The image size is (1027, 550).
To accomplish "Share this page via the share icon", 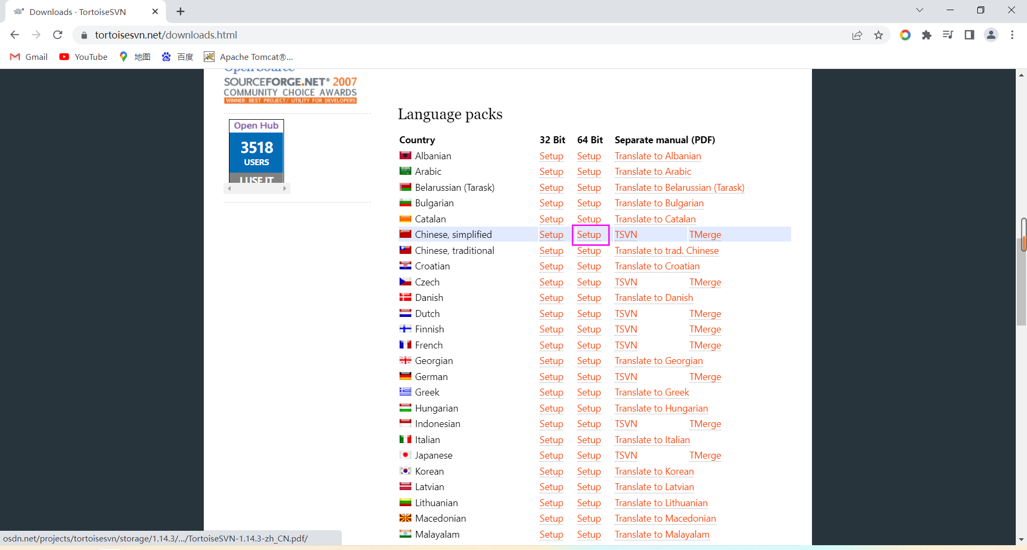I will tap(857, 35).
